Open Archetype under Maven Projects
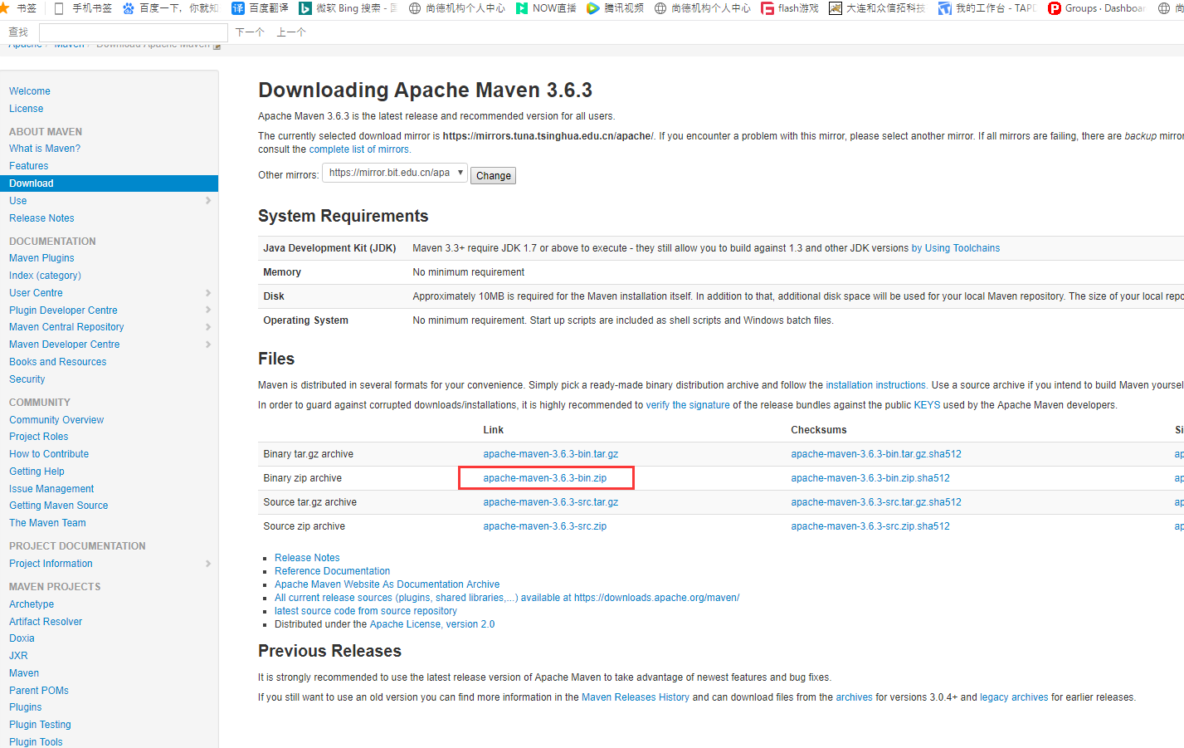 point(32,604)
